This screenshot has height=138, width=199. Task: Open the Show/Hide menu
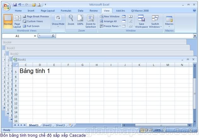coord(58,21)
